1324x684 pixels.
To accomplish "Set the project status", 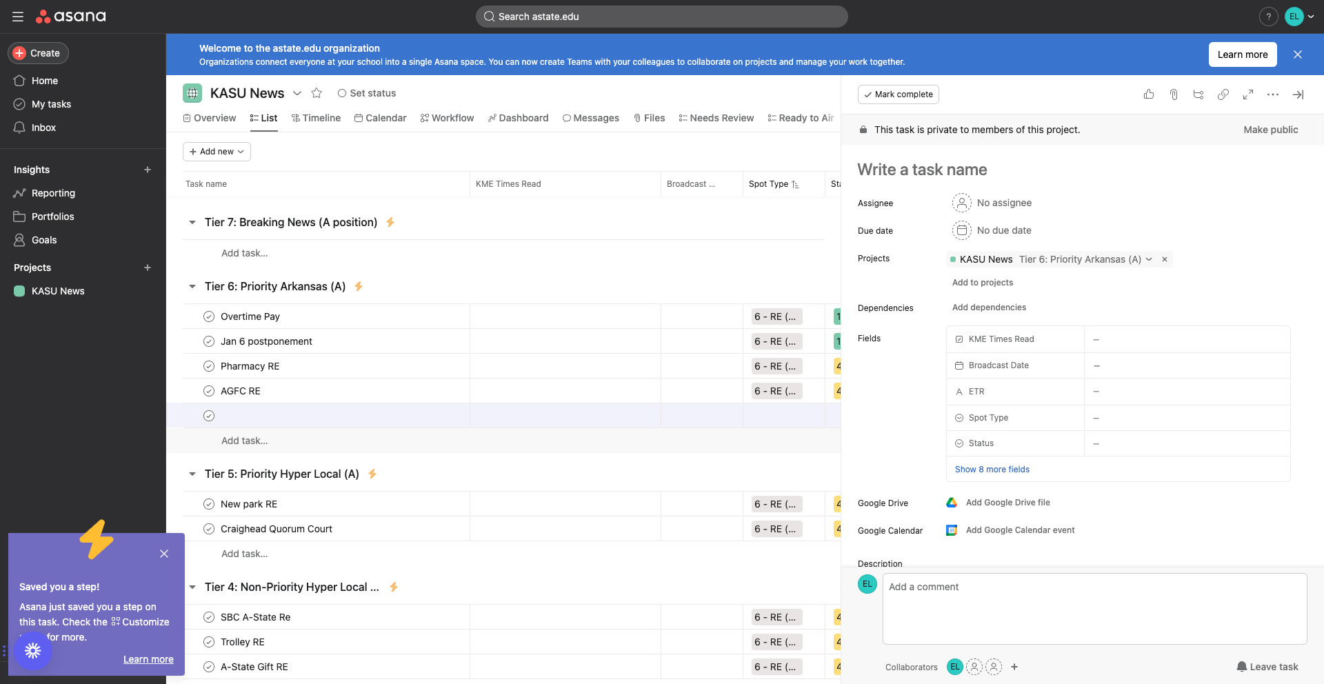I will 366,93.
